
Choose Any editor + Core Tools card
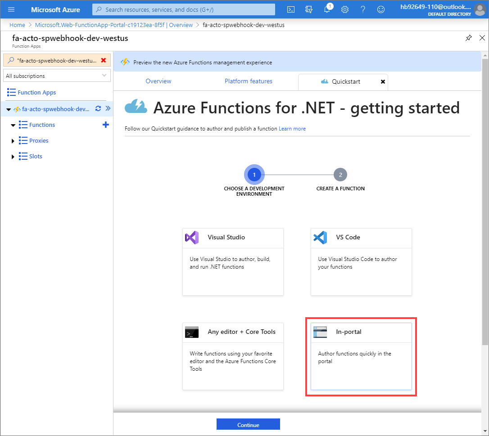point(233,356)
